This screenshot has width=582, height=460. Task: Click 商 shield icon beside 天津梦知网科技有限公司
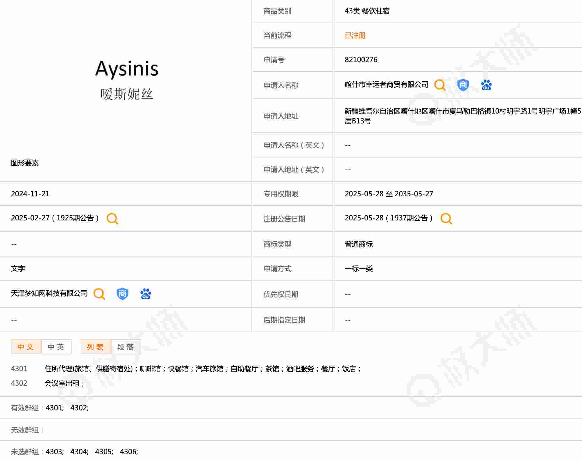[x=122, y=294]
